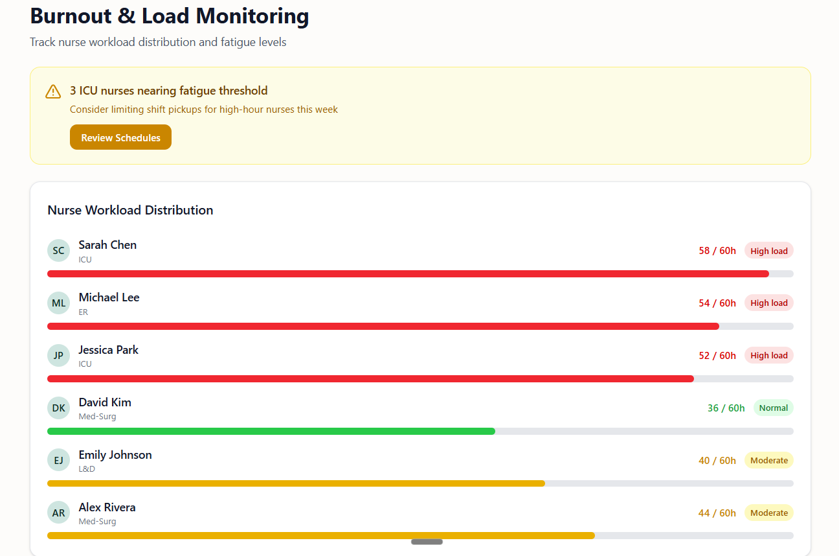Click Alex Rivera's yellow workload bar
839x556 pixels.
[321, 536]
